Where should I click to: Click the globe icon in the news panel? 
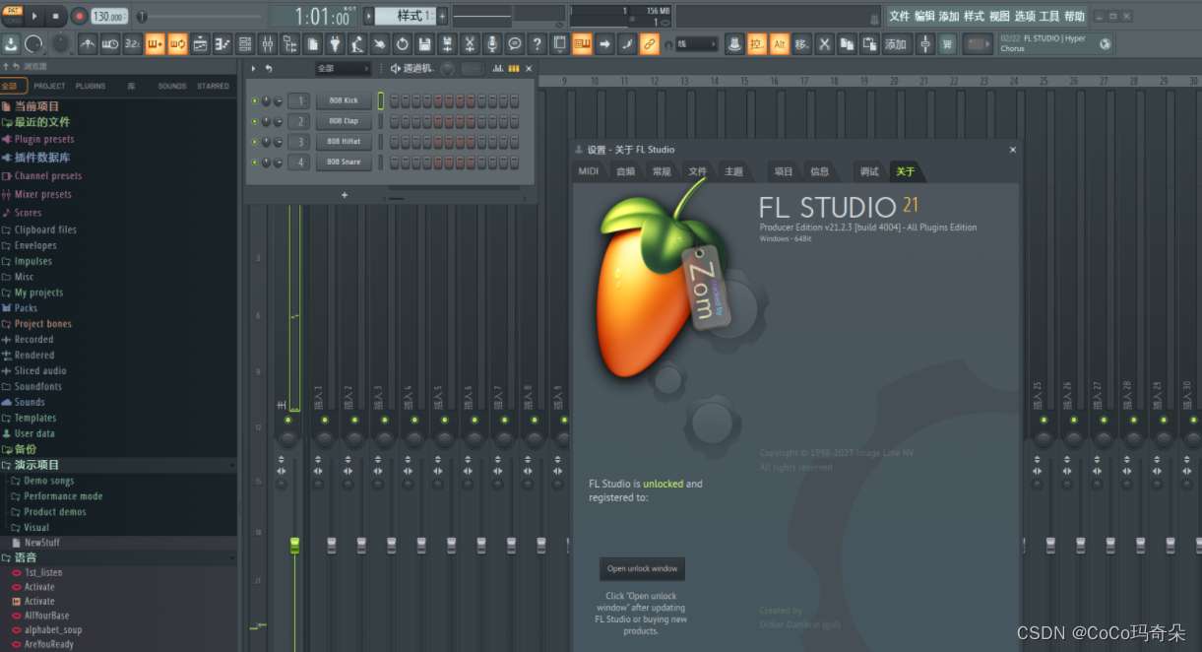pos(1105,43)
